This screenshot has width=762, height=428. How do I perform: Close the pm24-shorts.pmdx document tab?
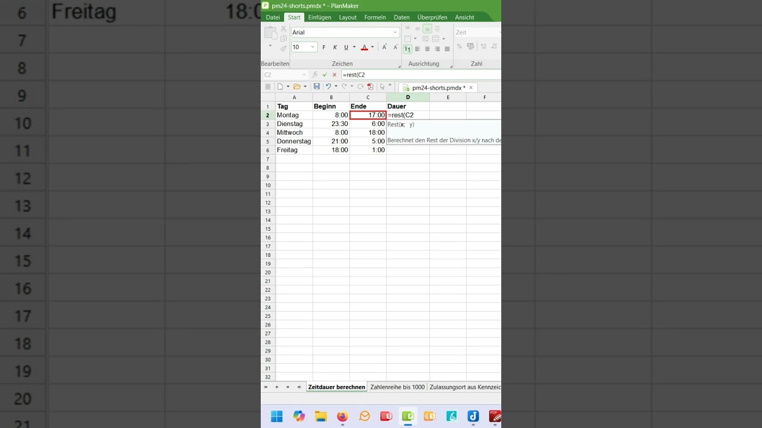tap(471, 87)
